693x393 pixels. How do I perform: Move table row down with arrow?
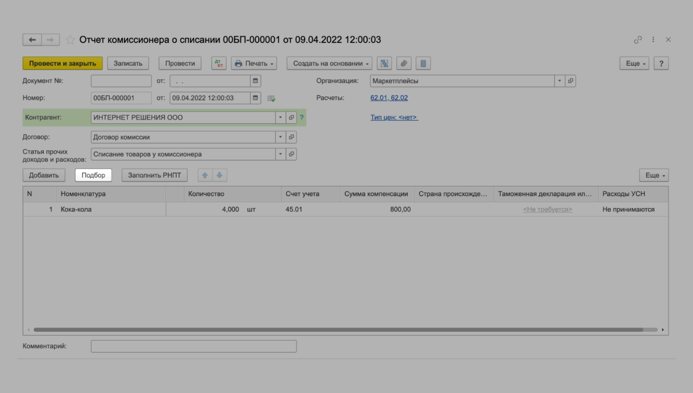[220, 175]
